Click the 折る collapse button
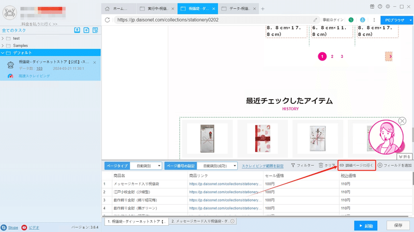Image resolution: width=414 pixels, height=232 pixels. (x=405, y=157)
